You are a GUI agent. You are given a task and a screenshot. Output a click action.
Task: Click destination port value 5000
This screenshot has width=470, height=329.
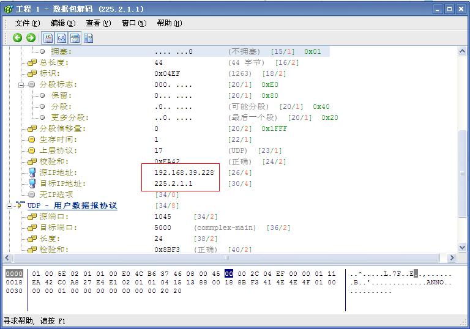coord(163,227)
